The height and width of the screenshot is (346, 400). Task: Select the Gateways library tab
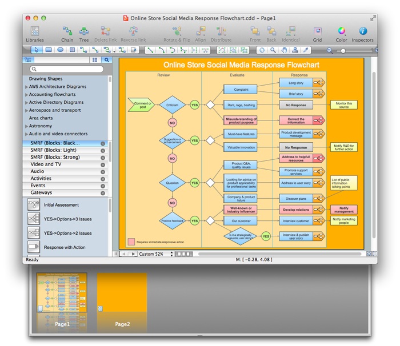pyautogui.click(x=65, y=193)
